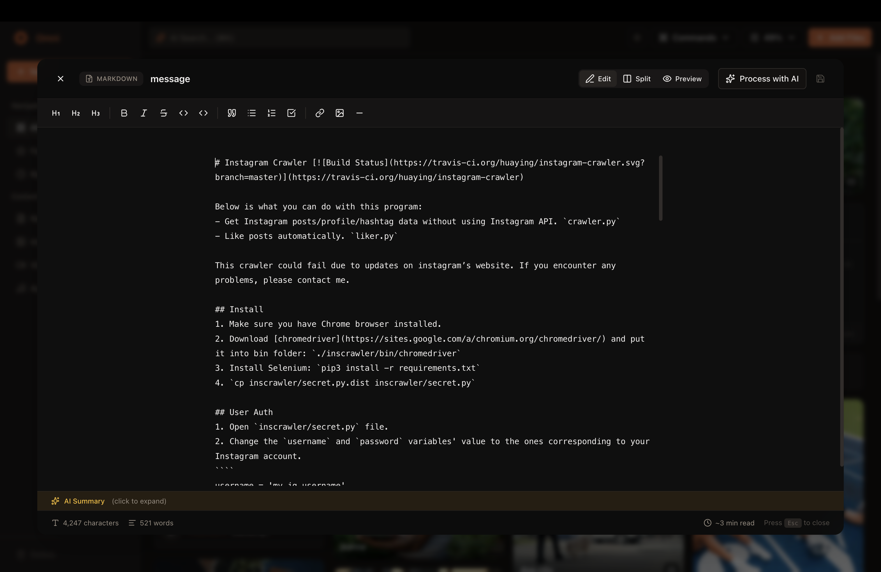881x572 pixels.
Task: Toggle italic formatting
Action: 144,113
